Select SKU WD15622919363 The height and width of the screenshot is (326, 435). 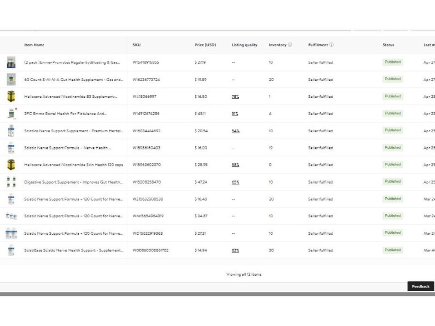147,233
